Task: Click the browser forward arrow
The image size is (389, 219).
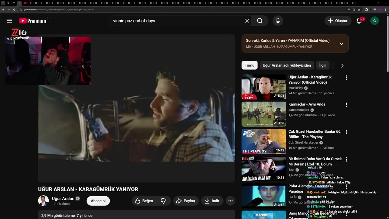Action: pos(9,9)
